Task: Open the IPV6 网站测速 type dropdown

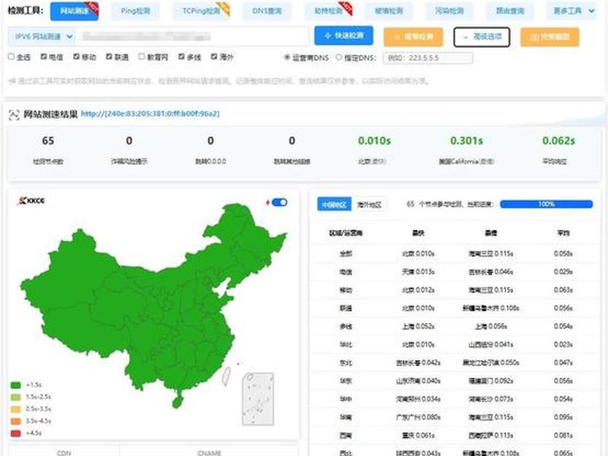Action: tap(42, 36)
